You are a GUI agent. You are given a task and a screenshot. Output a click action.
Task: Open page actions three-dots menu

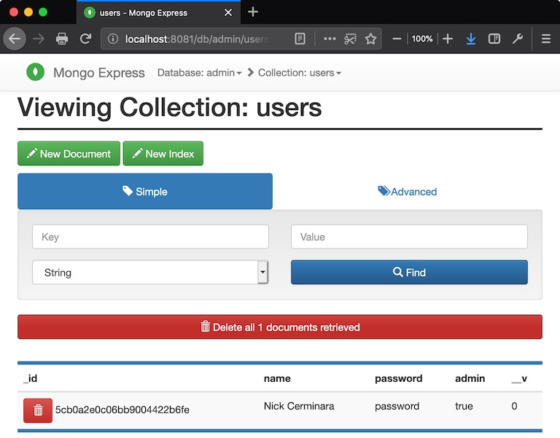click(330, 39)
